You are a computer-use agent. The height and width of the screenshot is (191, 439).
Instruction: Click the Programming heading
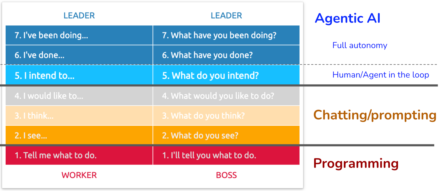click(356, 163)
